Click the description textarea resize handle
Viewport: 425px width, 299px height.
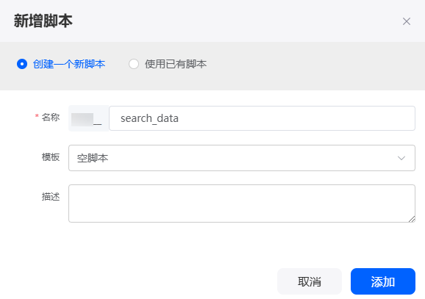click(x=412, y=219)
